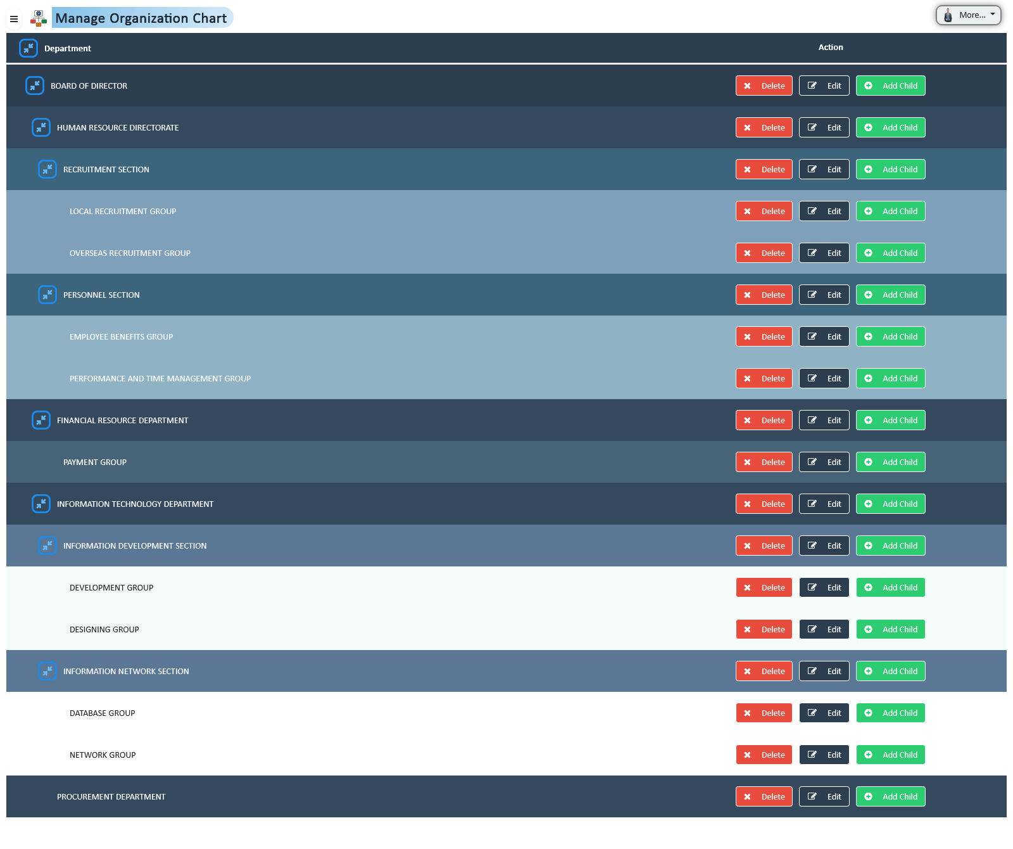Open the hamburger menu icon
This screenshot has width=1013, height=849.
pos(14,19)
